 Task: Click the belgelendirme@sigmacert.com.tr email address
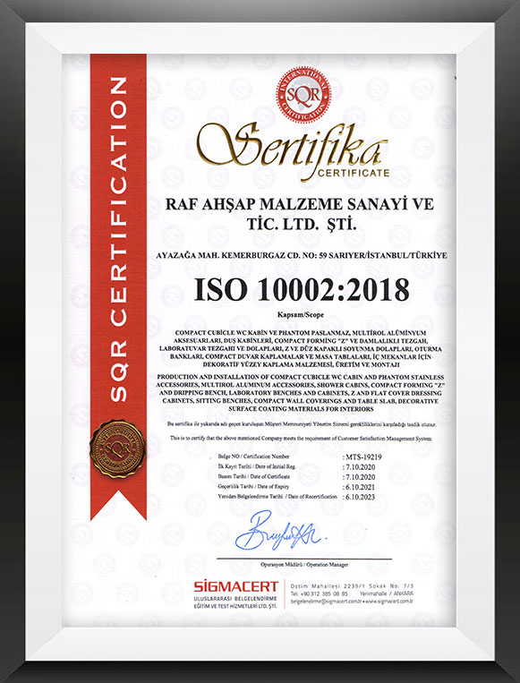(326, 602)
